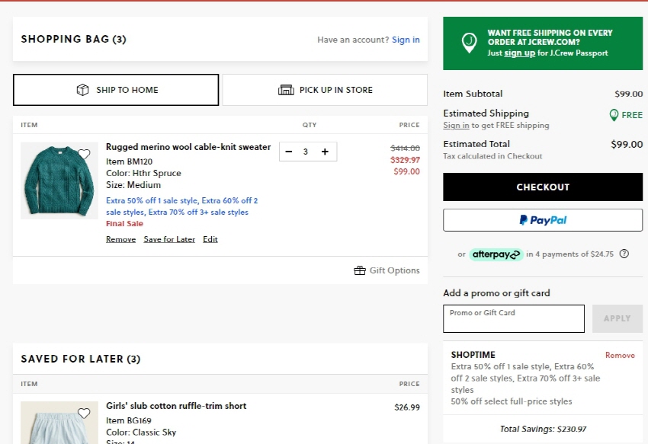The image size is (648, 444).
Task: Remove the sweater from the bag
Action: pos(120,239)
